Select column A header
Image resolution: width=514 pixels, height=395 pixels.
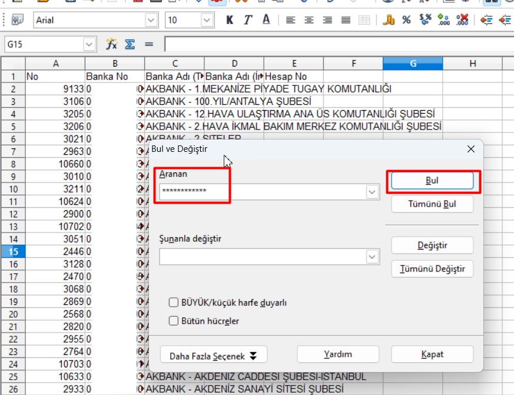(55, 64)
